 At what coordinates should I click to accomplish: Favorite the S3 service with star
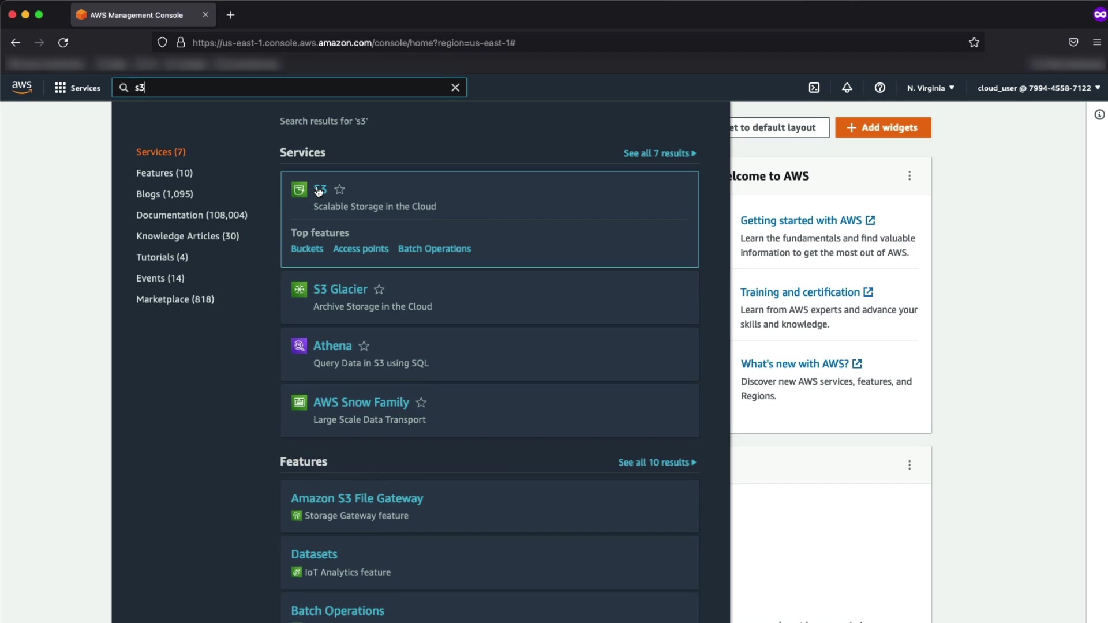click(340, 189)
